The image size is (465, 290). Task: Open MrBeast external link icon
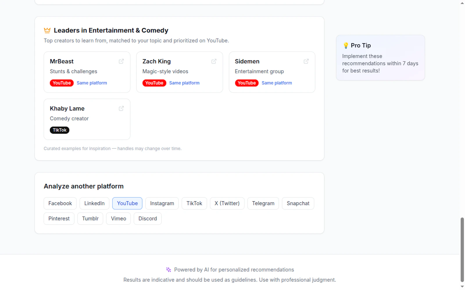tap(121, 61)
